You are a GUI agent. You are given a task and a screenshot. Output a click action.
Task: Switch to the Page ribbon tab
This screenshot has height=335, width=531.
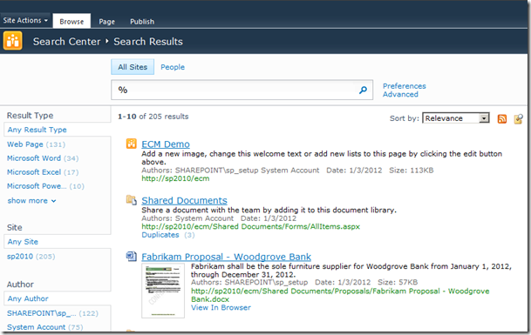coord(106,22)
